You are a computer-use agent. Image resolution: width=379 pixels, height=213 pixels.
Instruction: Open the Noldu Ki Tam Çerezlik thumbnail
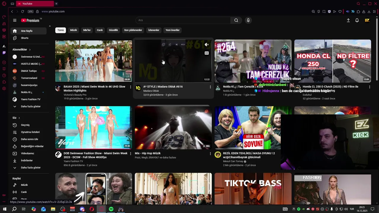[x=253, y=61]
